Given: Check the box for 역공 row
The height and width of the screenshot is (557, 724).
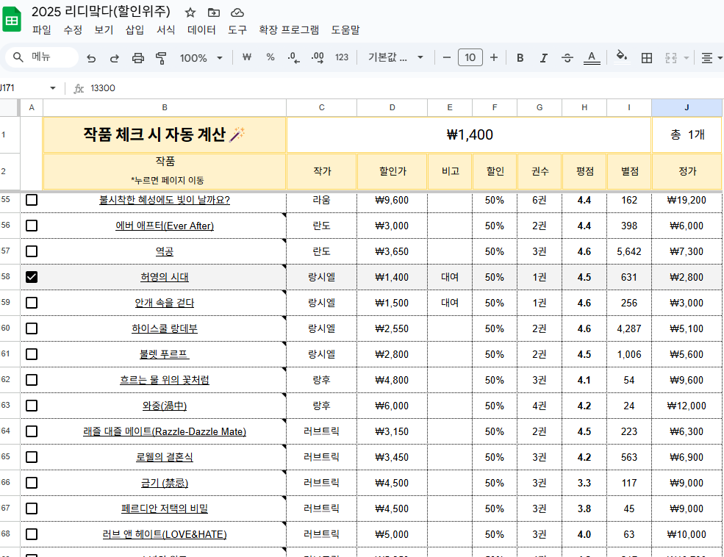Looking at the screenshot, I should pos(32,251).
